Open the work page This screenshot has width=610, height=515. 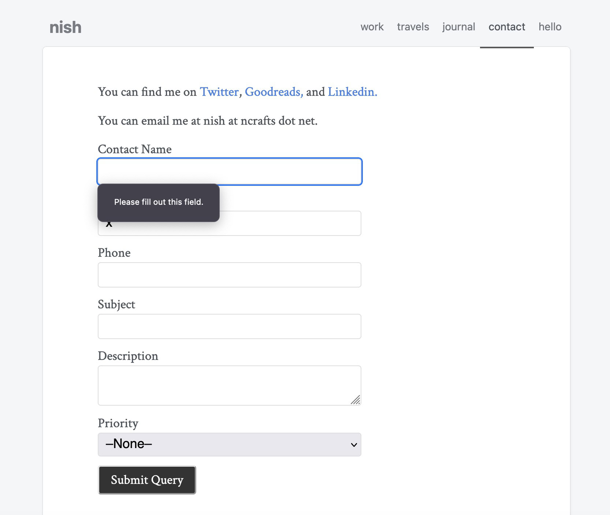click(x=372, y=27)
